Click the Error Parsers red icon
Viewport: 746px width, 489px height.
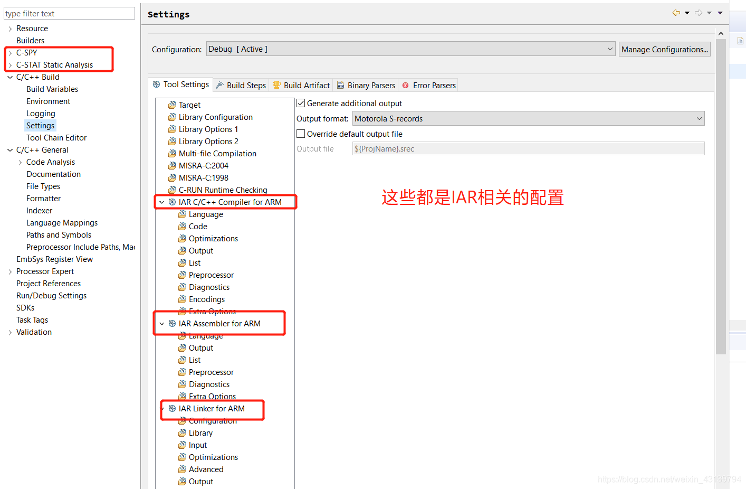click(x=406, y=85)
